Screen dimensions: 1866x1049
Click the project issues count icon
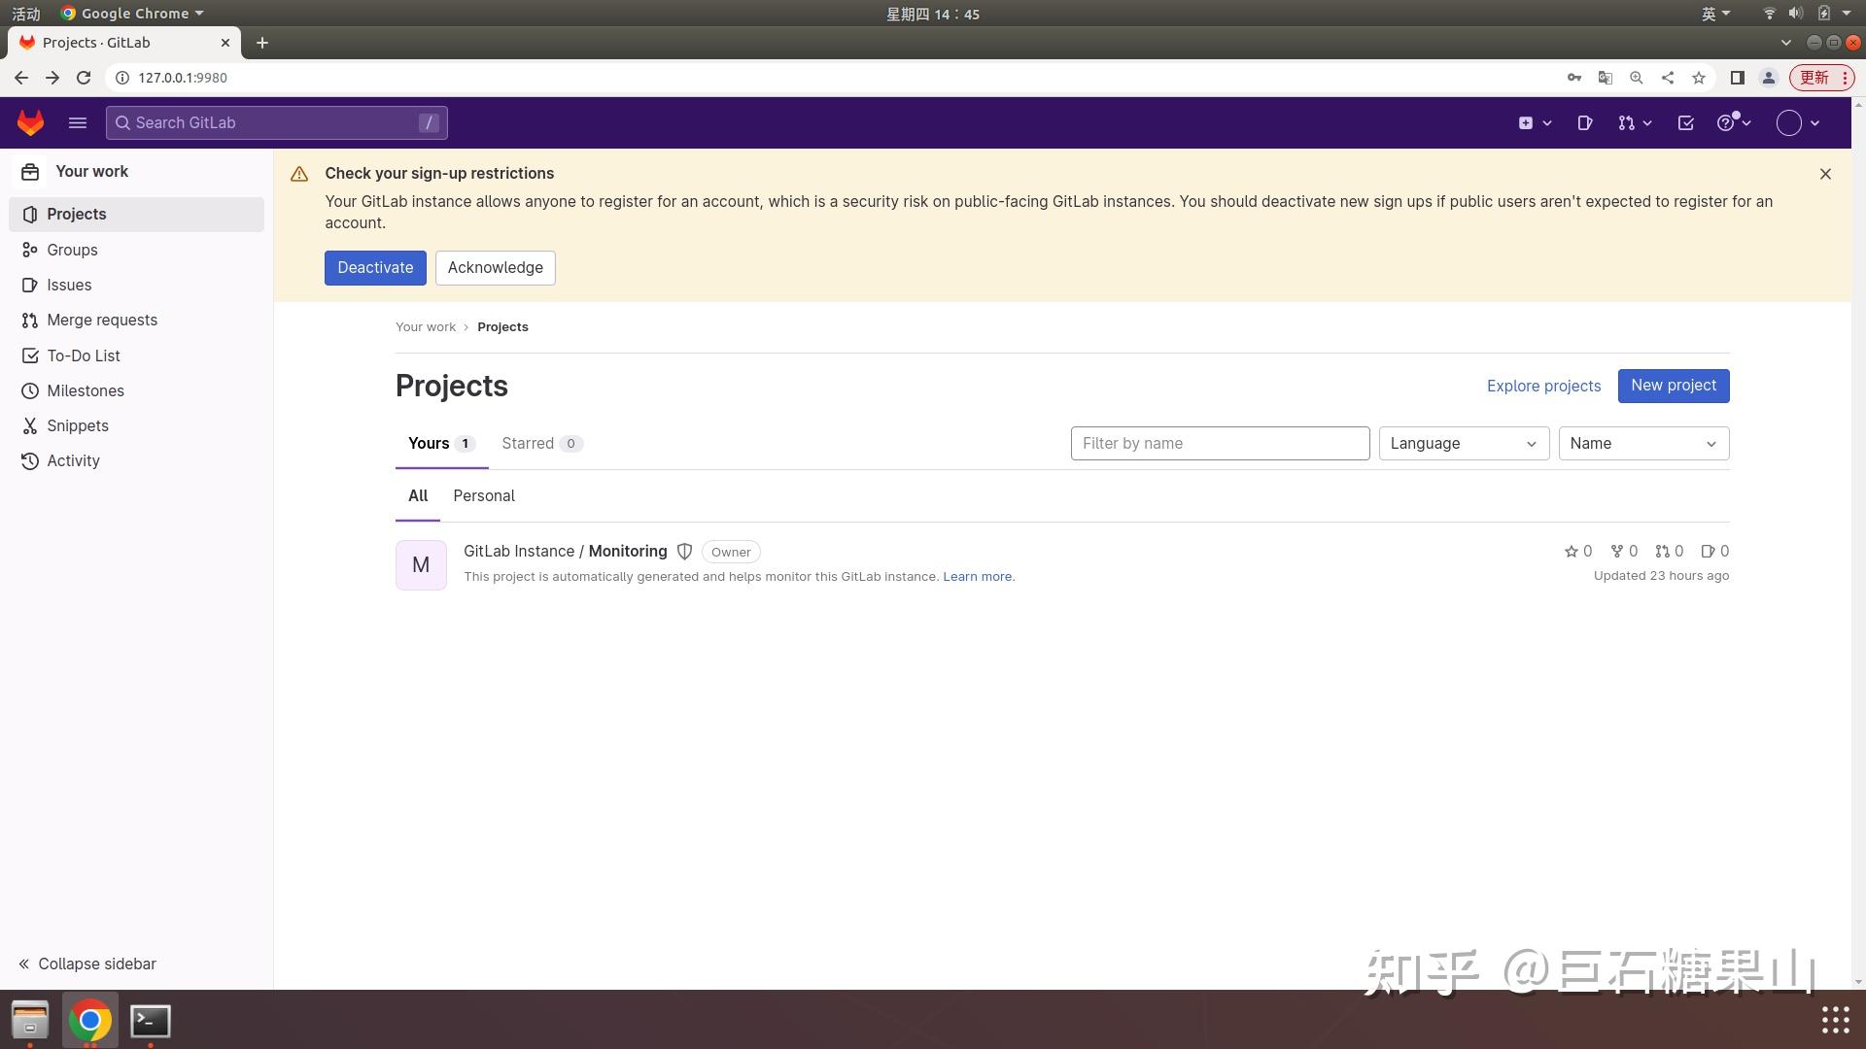coord(1709,552)
